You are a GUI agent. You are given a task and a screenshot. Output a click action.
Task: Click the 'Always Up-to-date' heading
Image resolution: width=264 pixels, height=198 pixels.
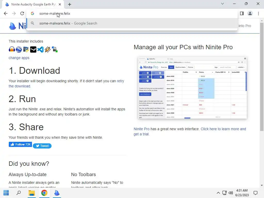[x=27, y=175]
